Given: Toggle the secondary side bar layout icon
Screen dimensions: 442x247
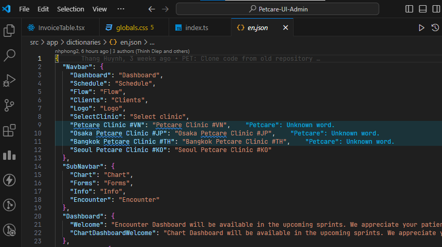Looking at the screenshot, I should point(436,9).
